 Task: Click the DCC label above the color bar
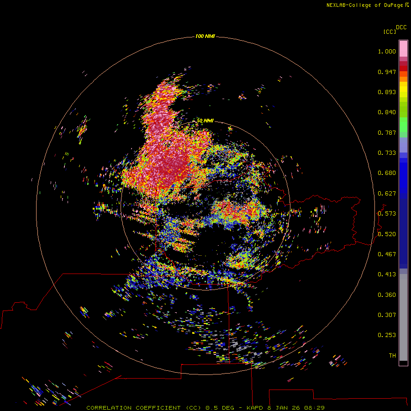(x=401, y=27)
